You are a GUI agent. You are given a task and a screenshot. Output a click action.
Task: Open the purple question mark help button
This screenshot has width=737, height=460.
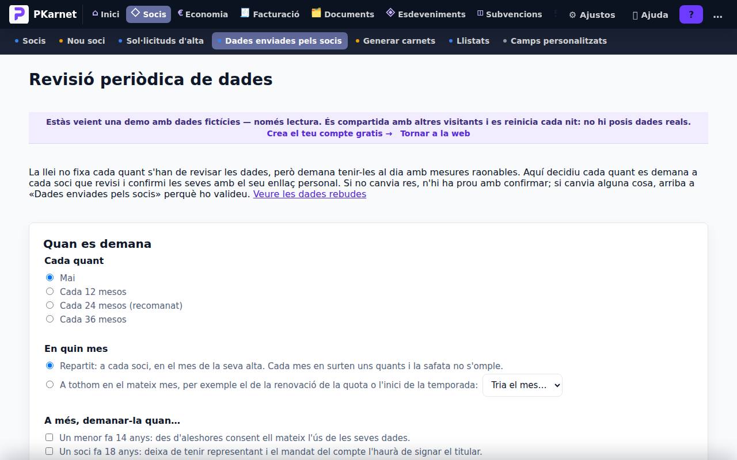tap(691, 14)
